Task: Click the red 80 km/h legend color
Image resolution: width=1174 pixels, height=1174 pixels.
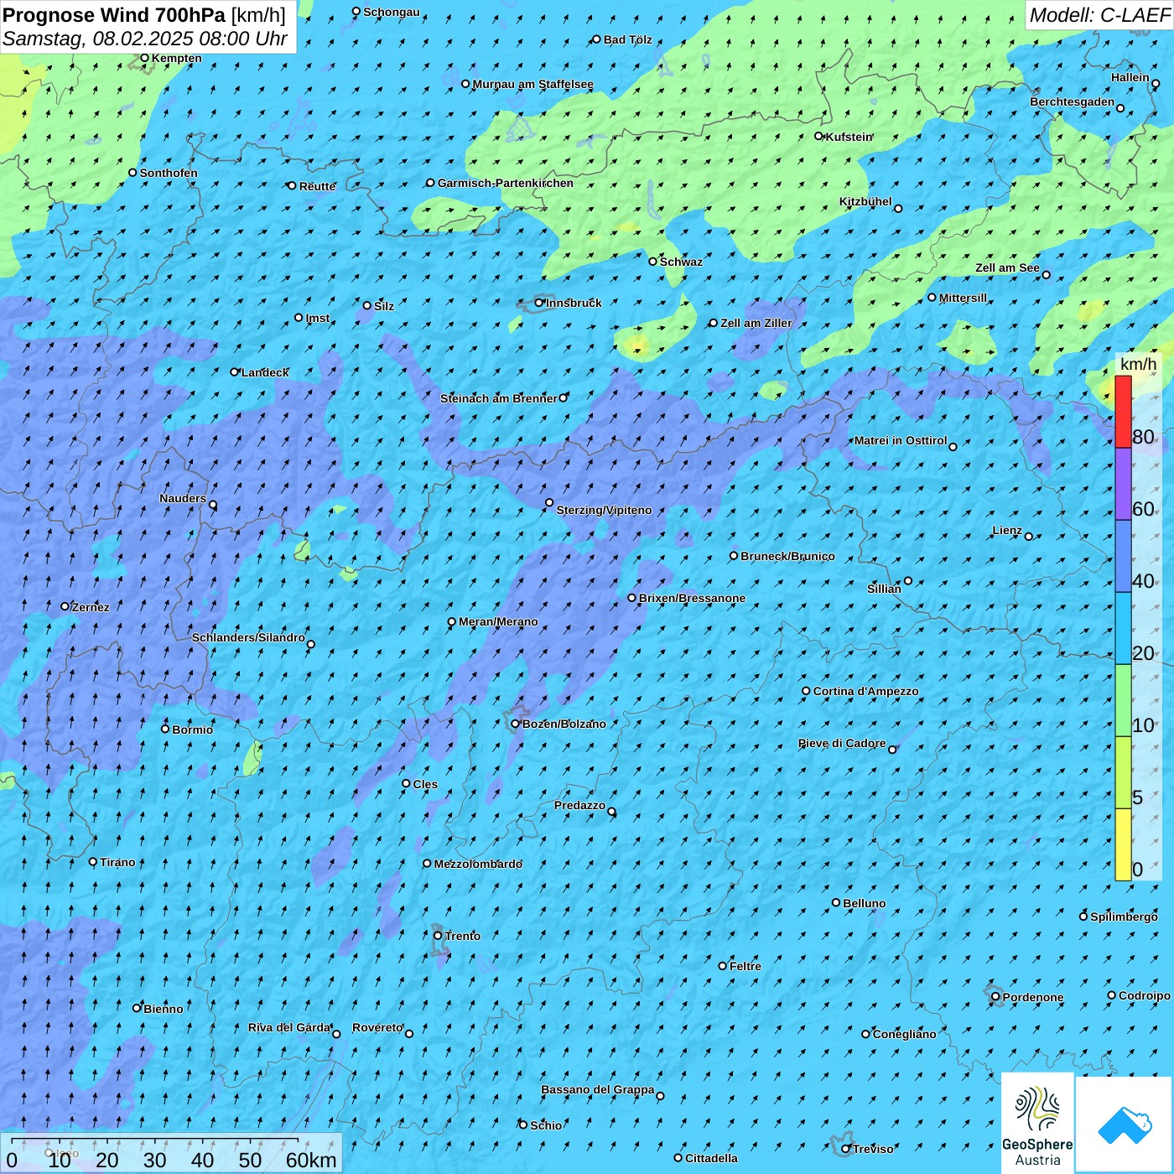Action: 1123,412
